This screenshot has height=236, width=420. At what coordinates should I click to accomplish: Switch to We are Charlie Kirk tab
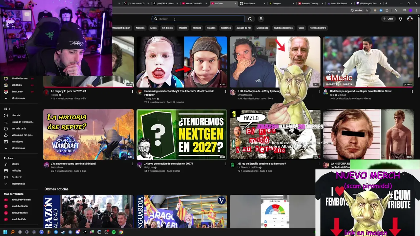(x=194, y=3)
